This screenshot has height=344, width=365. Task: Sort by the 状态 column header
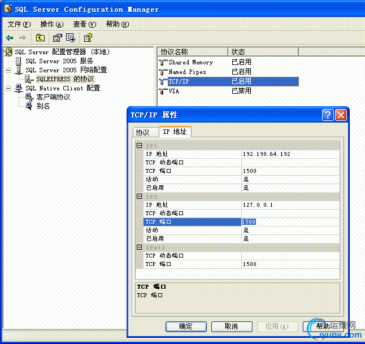click(x=263, y=51)
